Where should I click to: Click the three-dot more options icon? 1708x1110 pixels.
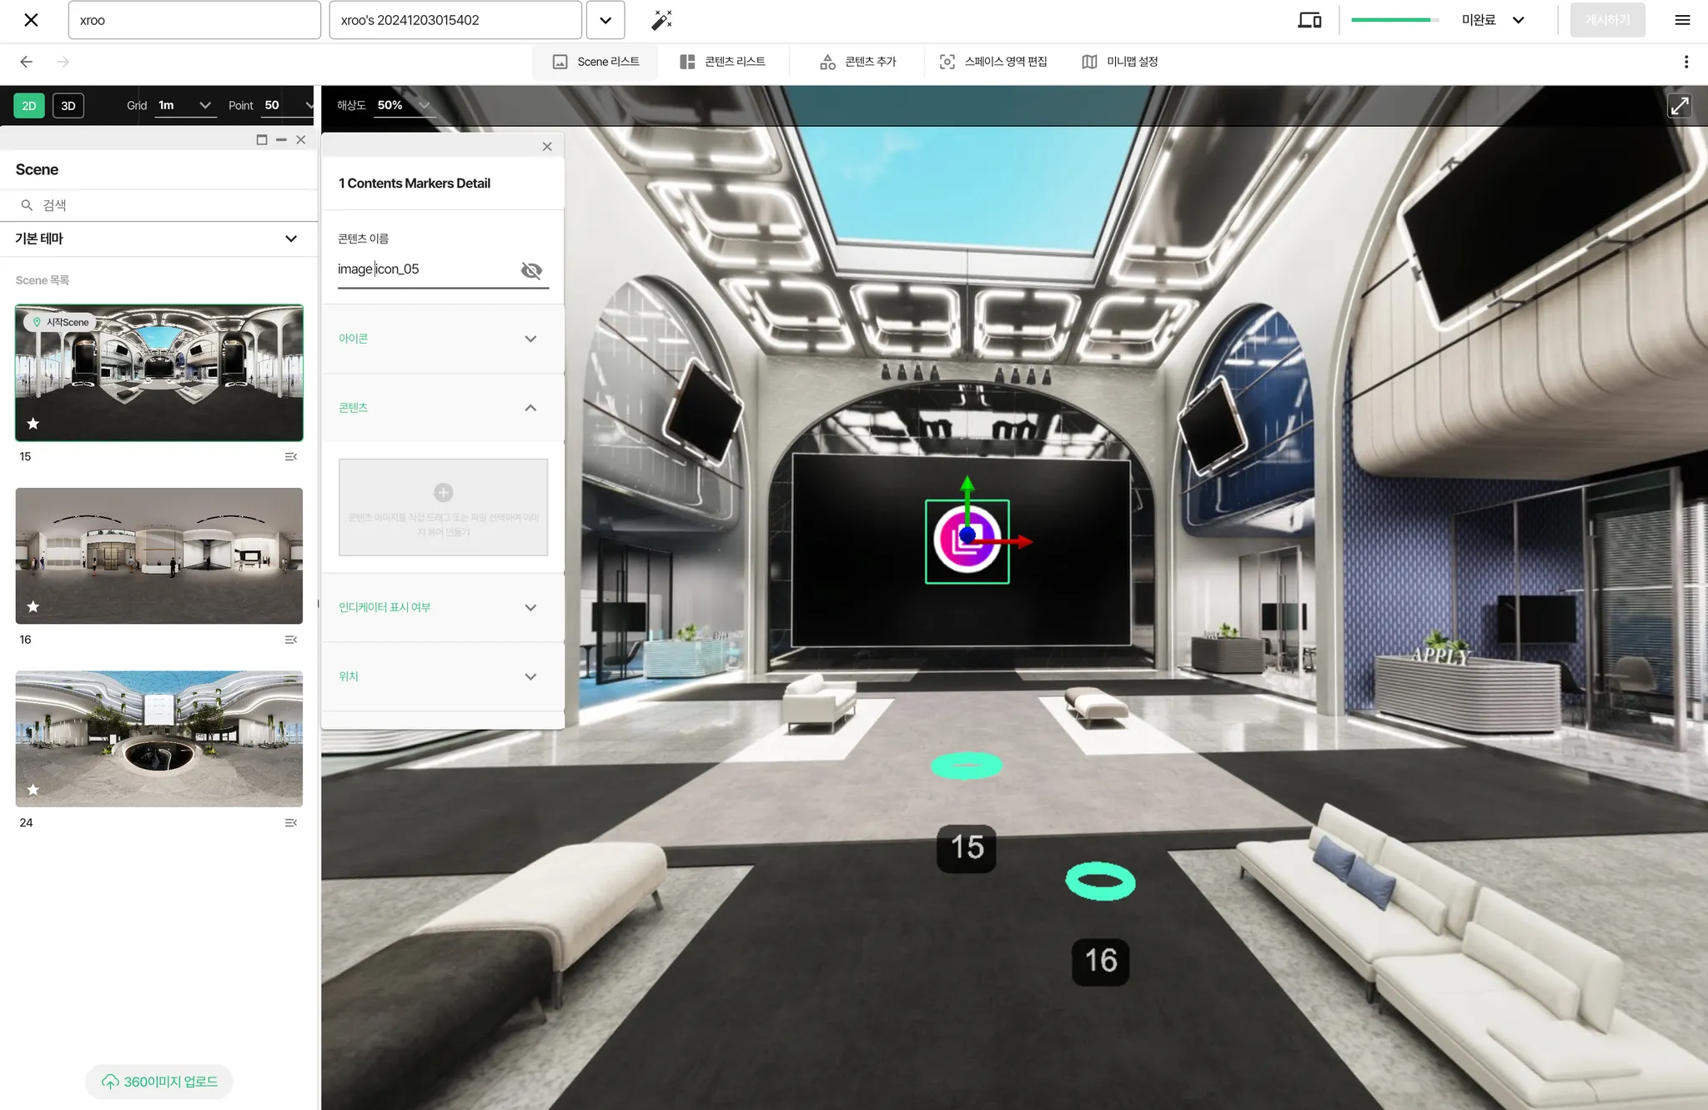[1685, 62]
